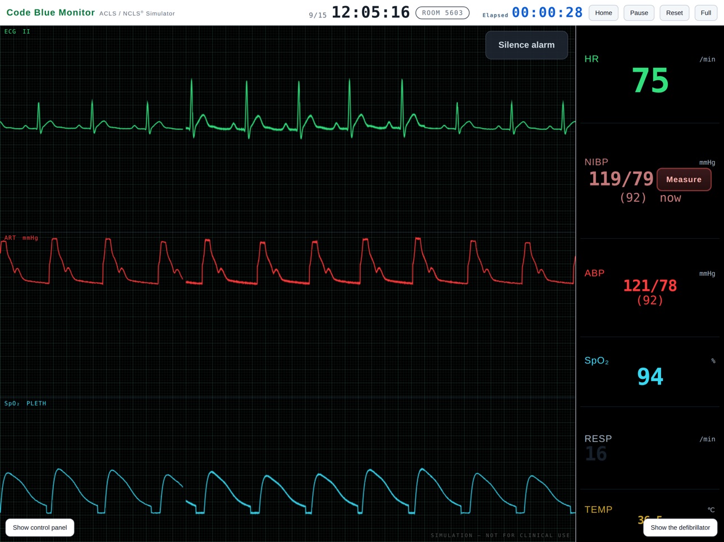Click the NIBP reading 119/79
This screenshot has width=724, height=542.
(621, 179)
